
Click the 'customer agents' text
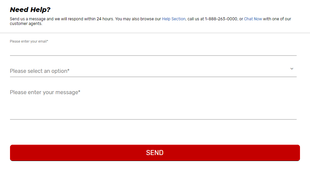click(x=26, y=24)
